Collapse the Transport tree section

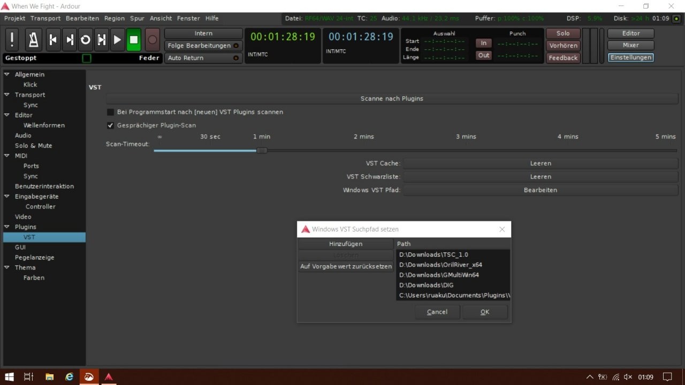[7, 95]
